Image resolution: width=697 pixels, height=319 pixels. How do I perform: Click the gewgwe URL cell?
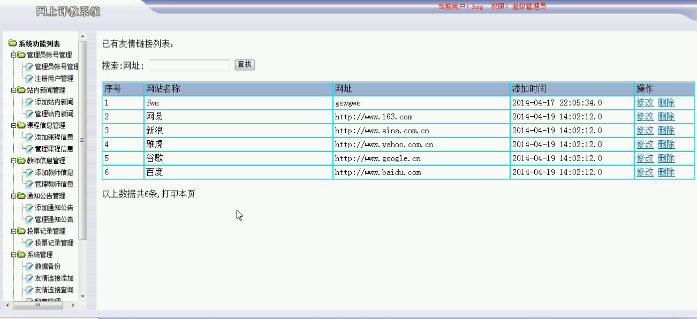pos(421,103)
